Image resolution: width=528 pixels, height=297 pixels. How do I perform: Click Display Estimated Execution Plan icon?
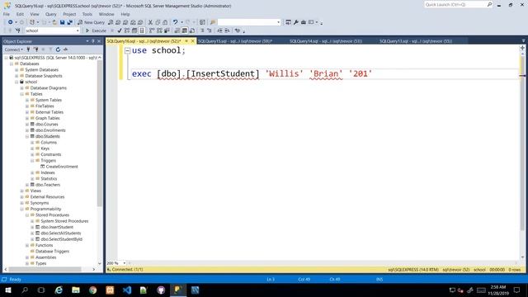[127, 31]
